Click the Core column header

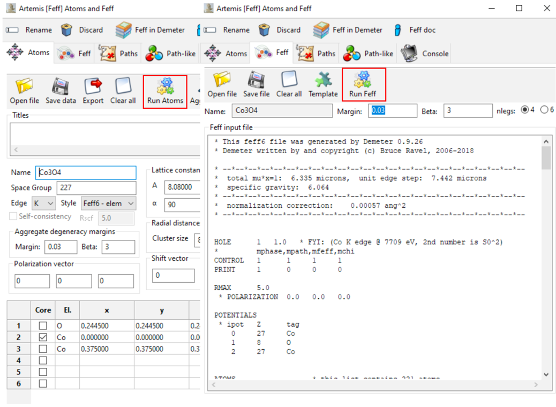click(x=43, y=310)
